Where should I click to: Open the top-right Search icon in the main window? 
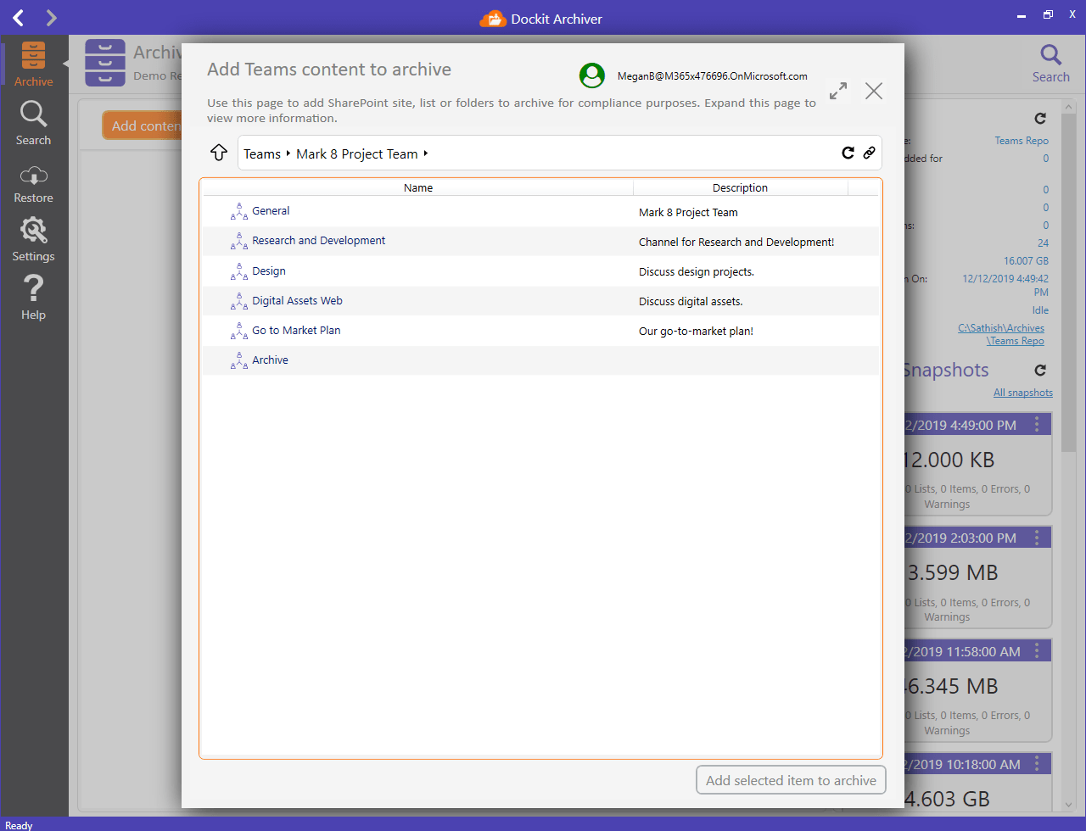1050,64
